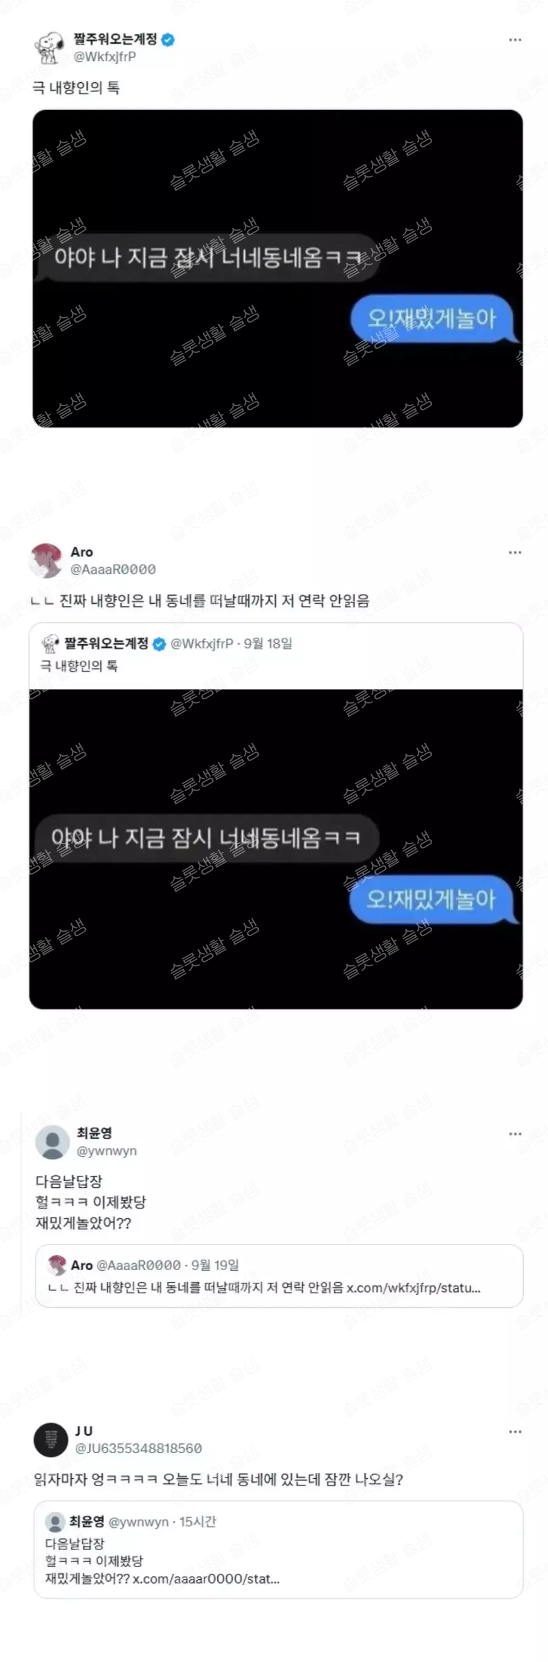Open more options on 짤주워오는계정 tweet
The image size is (548, 1662).
[x=515, y=40]
